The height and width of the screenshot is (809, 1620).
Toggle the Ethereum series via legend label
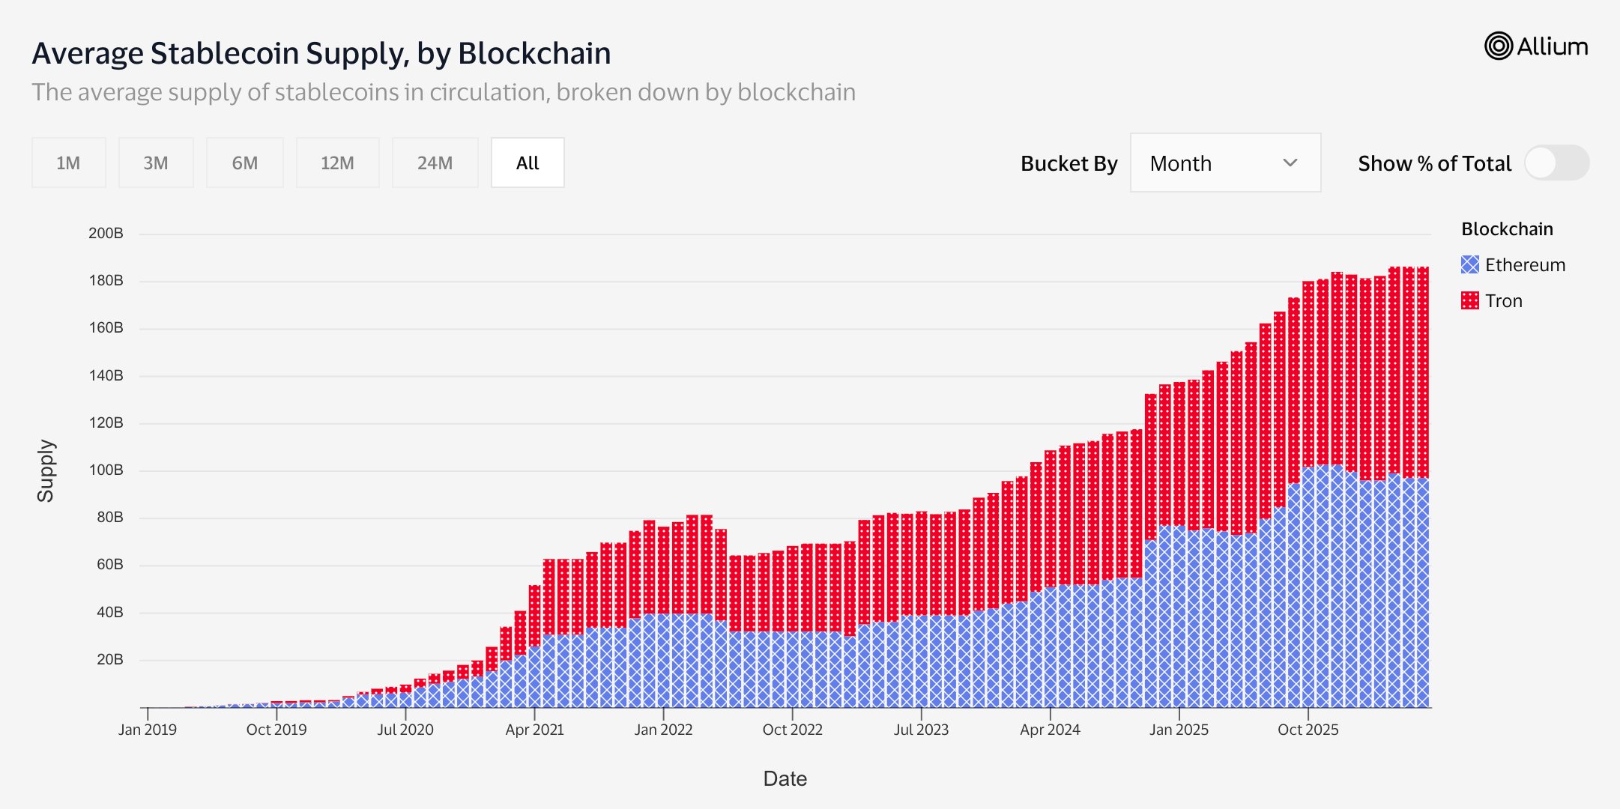coord(1525,264)
